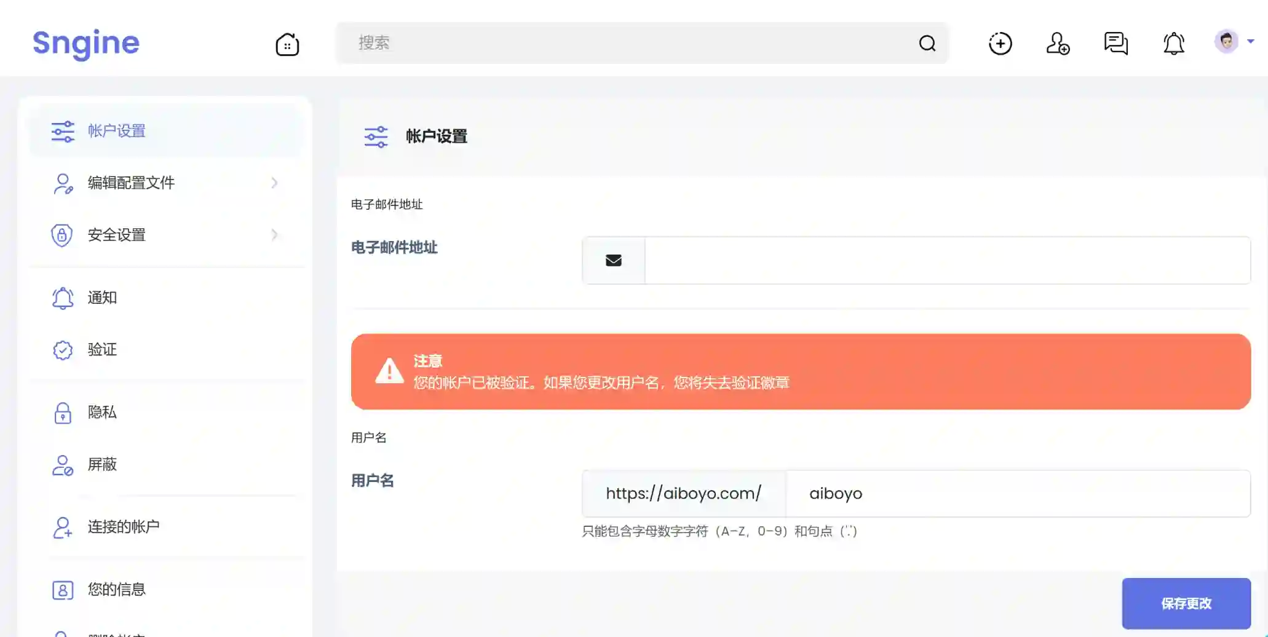Open the notifications bell in header

tap(1173, 44)
